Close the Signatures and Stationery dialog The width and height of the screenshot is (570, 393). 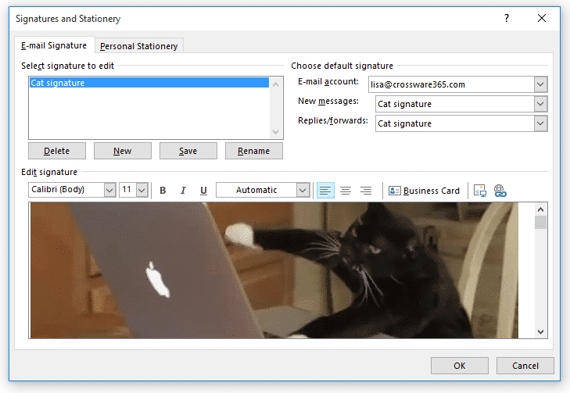pos(542,18)
